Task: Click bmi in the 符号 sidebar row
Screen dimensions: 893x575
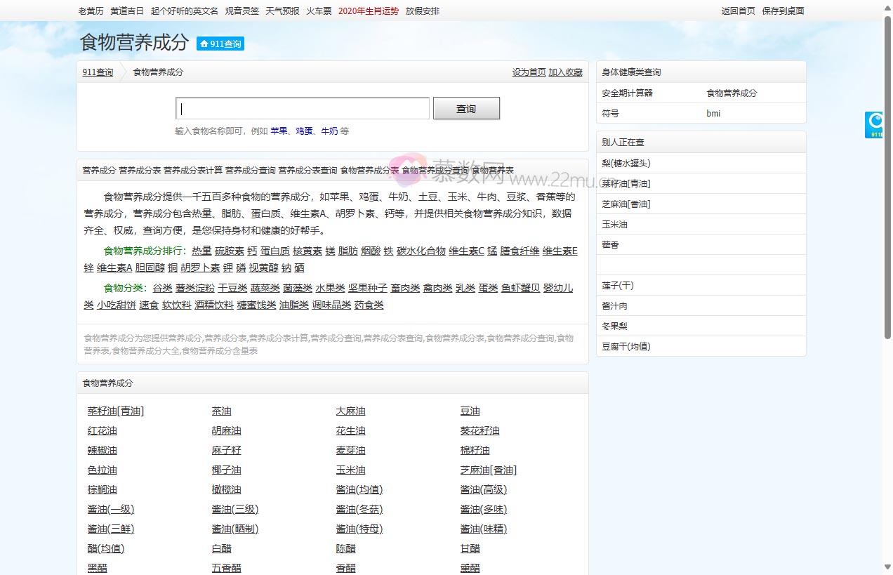Action: pos(713,113)
